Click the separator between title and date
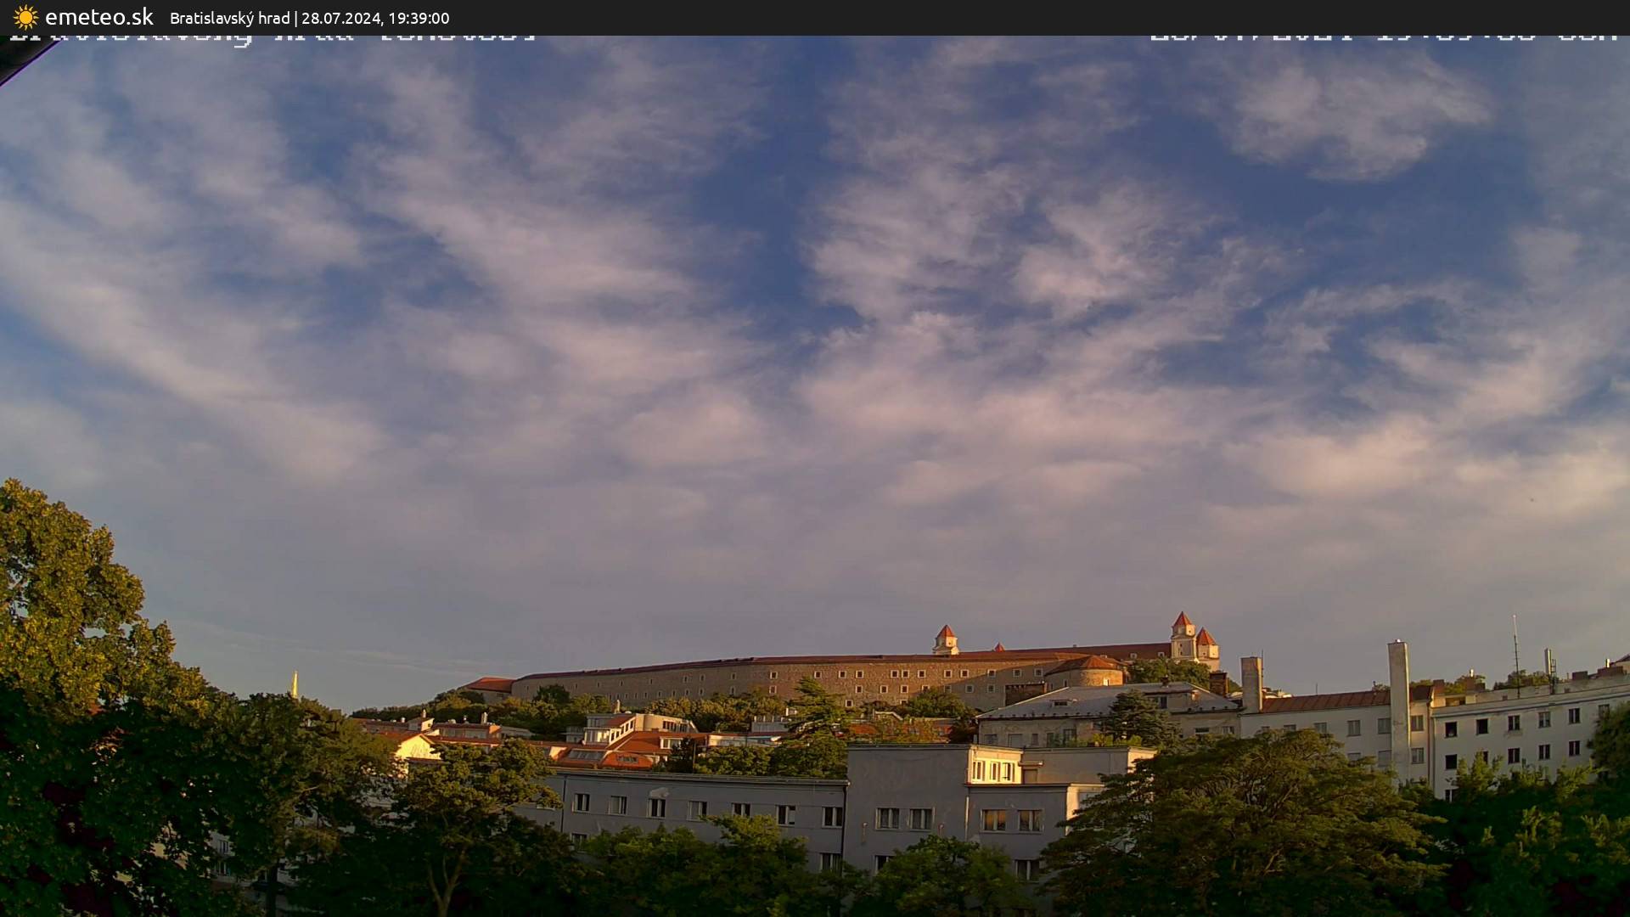The height and width of the screenshot is (917, 1630). tap(297, 18)
